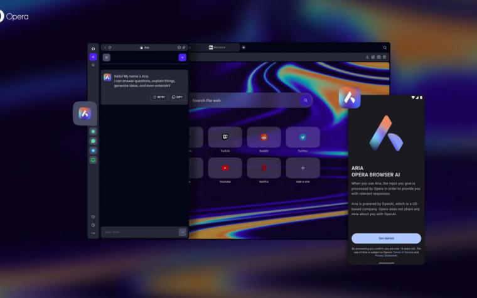Image resolution: width=477 pixels, height=298 pixels.
Task: Click the lock icon next to Aria title
Action: click(141, 48)
